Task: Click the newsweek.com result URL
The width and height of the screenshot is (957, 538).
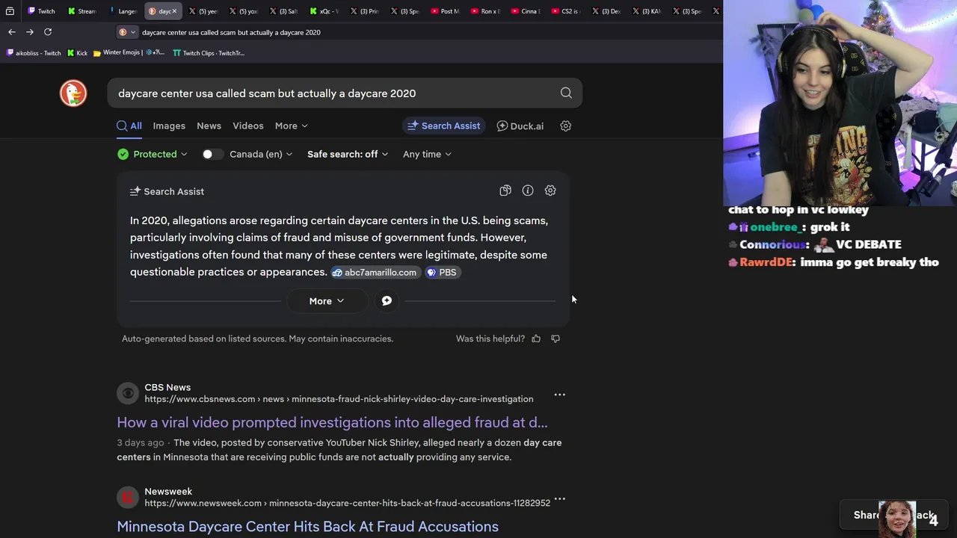Action: click(347, 503)
